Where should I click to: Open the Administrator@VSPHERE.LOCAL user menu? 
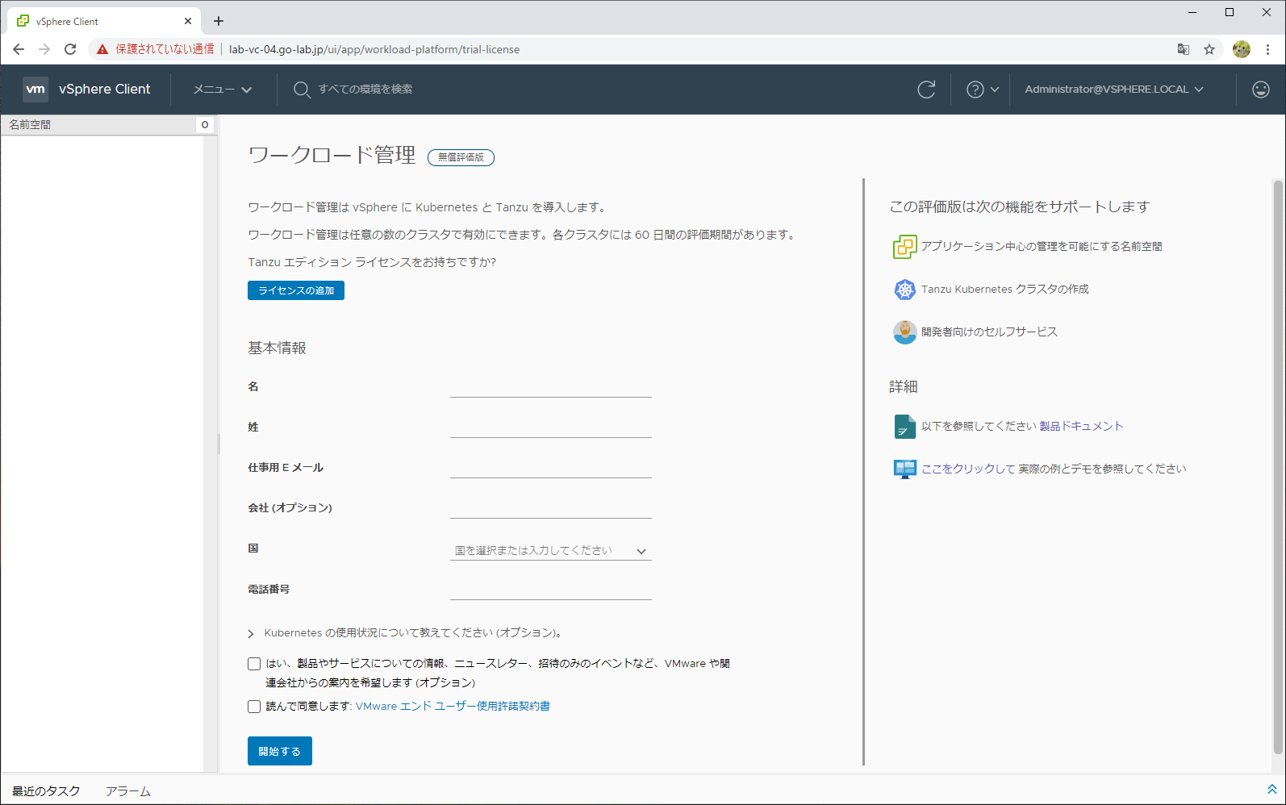click(x=1114, y=90)
